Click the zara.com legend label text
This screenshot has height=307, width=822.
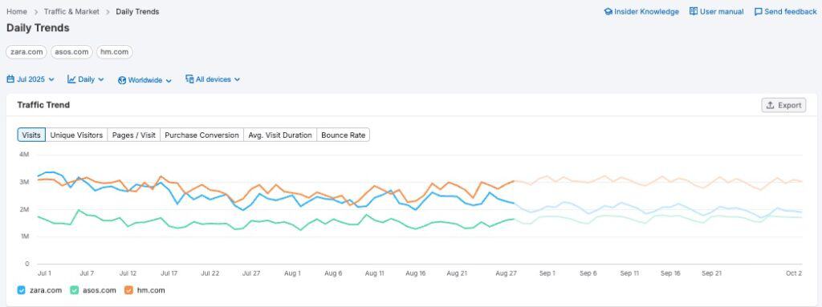tap(46, 290)
